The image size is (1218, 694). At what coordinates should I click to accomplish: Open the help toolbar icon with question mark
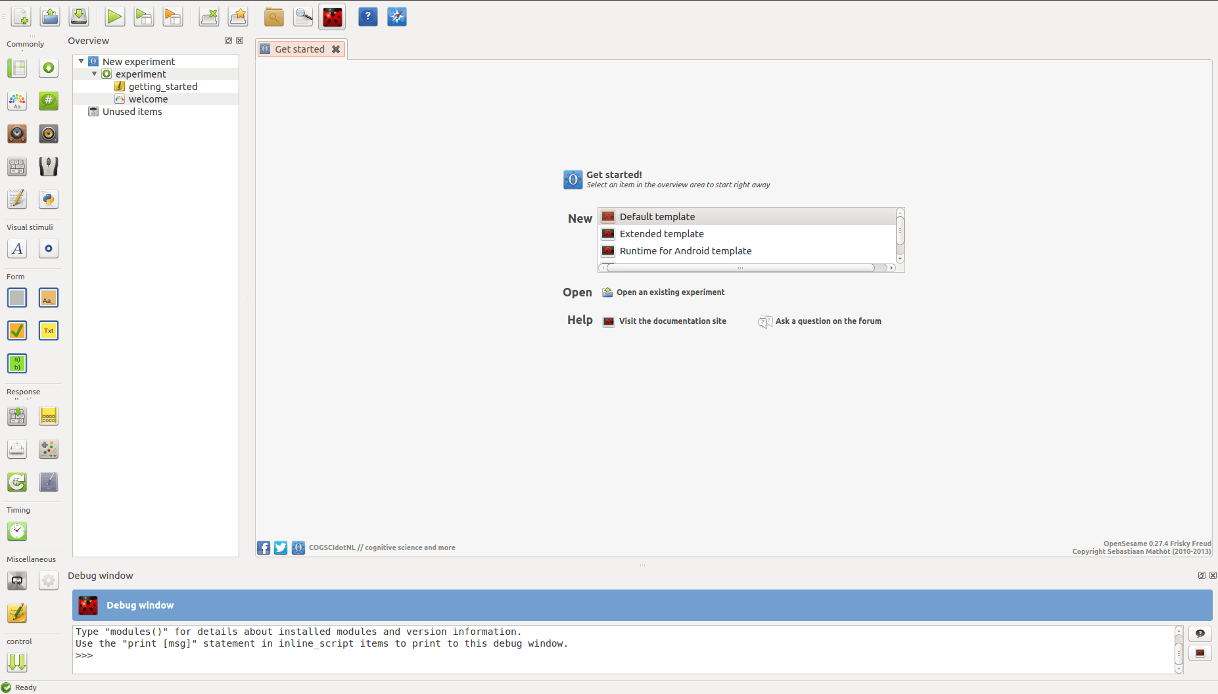click(x=368, y=16)
